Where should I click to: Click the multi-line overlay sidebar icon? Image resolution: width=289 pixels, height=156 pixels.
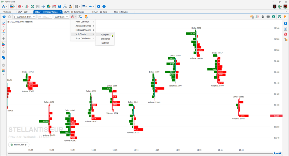tap(3, 31)
